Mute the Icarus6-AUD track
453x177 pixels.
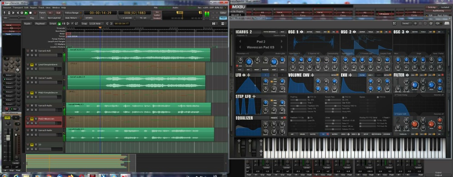tap(32, 51)
